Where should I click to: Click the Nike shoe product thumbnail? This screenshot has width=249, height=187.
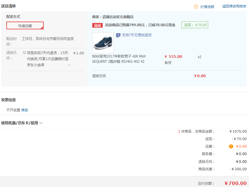point(103,43)
